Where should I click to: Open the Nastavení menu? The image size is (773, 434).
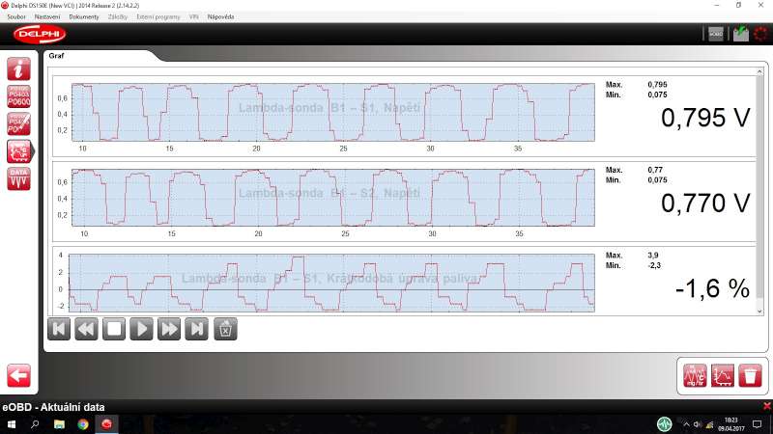[x=46, y=17]
